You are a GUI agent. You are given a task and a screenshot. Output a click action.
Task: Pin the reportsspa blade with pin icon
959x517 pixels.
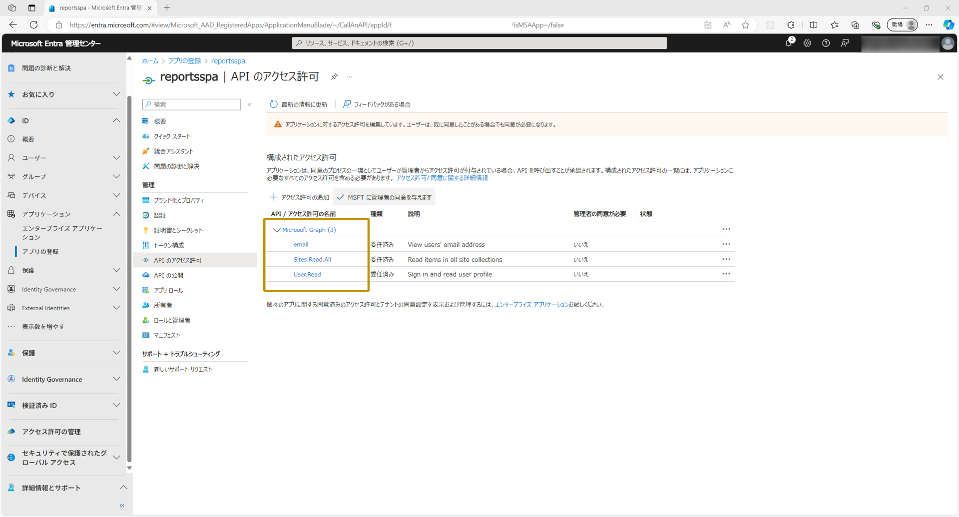tap(334, 77)
